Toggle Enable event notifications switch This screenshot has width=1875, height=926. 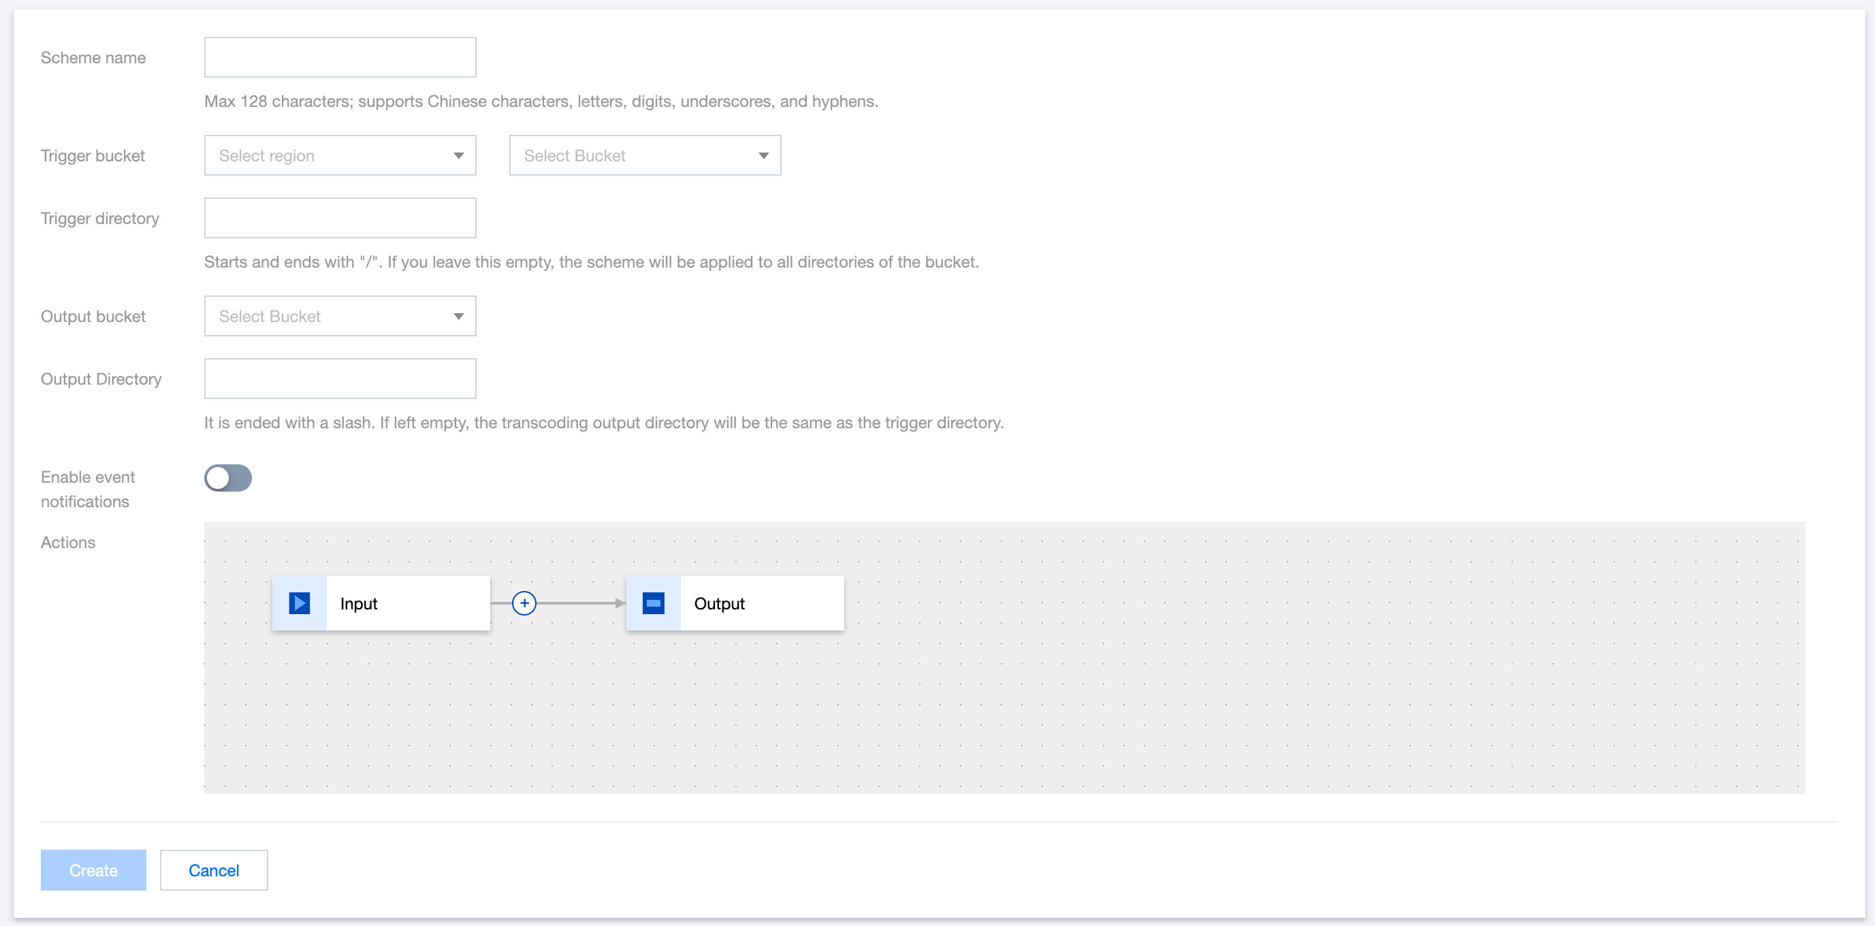pyautogui.click(x=228, y=477)
